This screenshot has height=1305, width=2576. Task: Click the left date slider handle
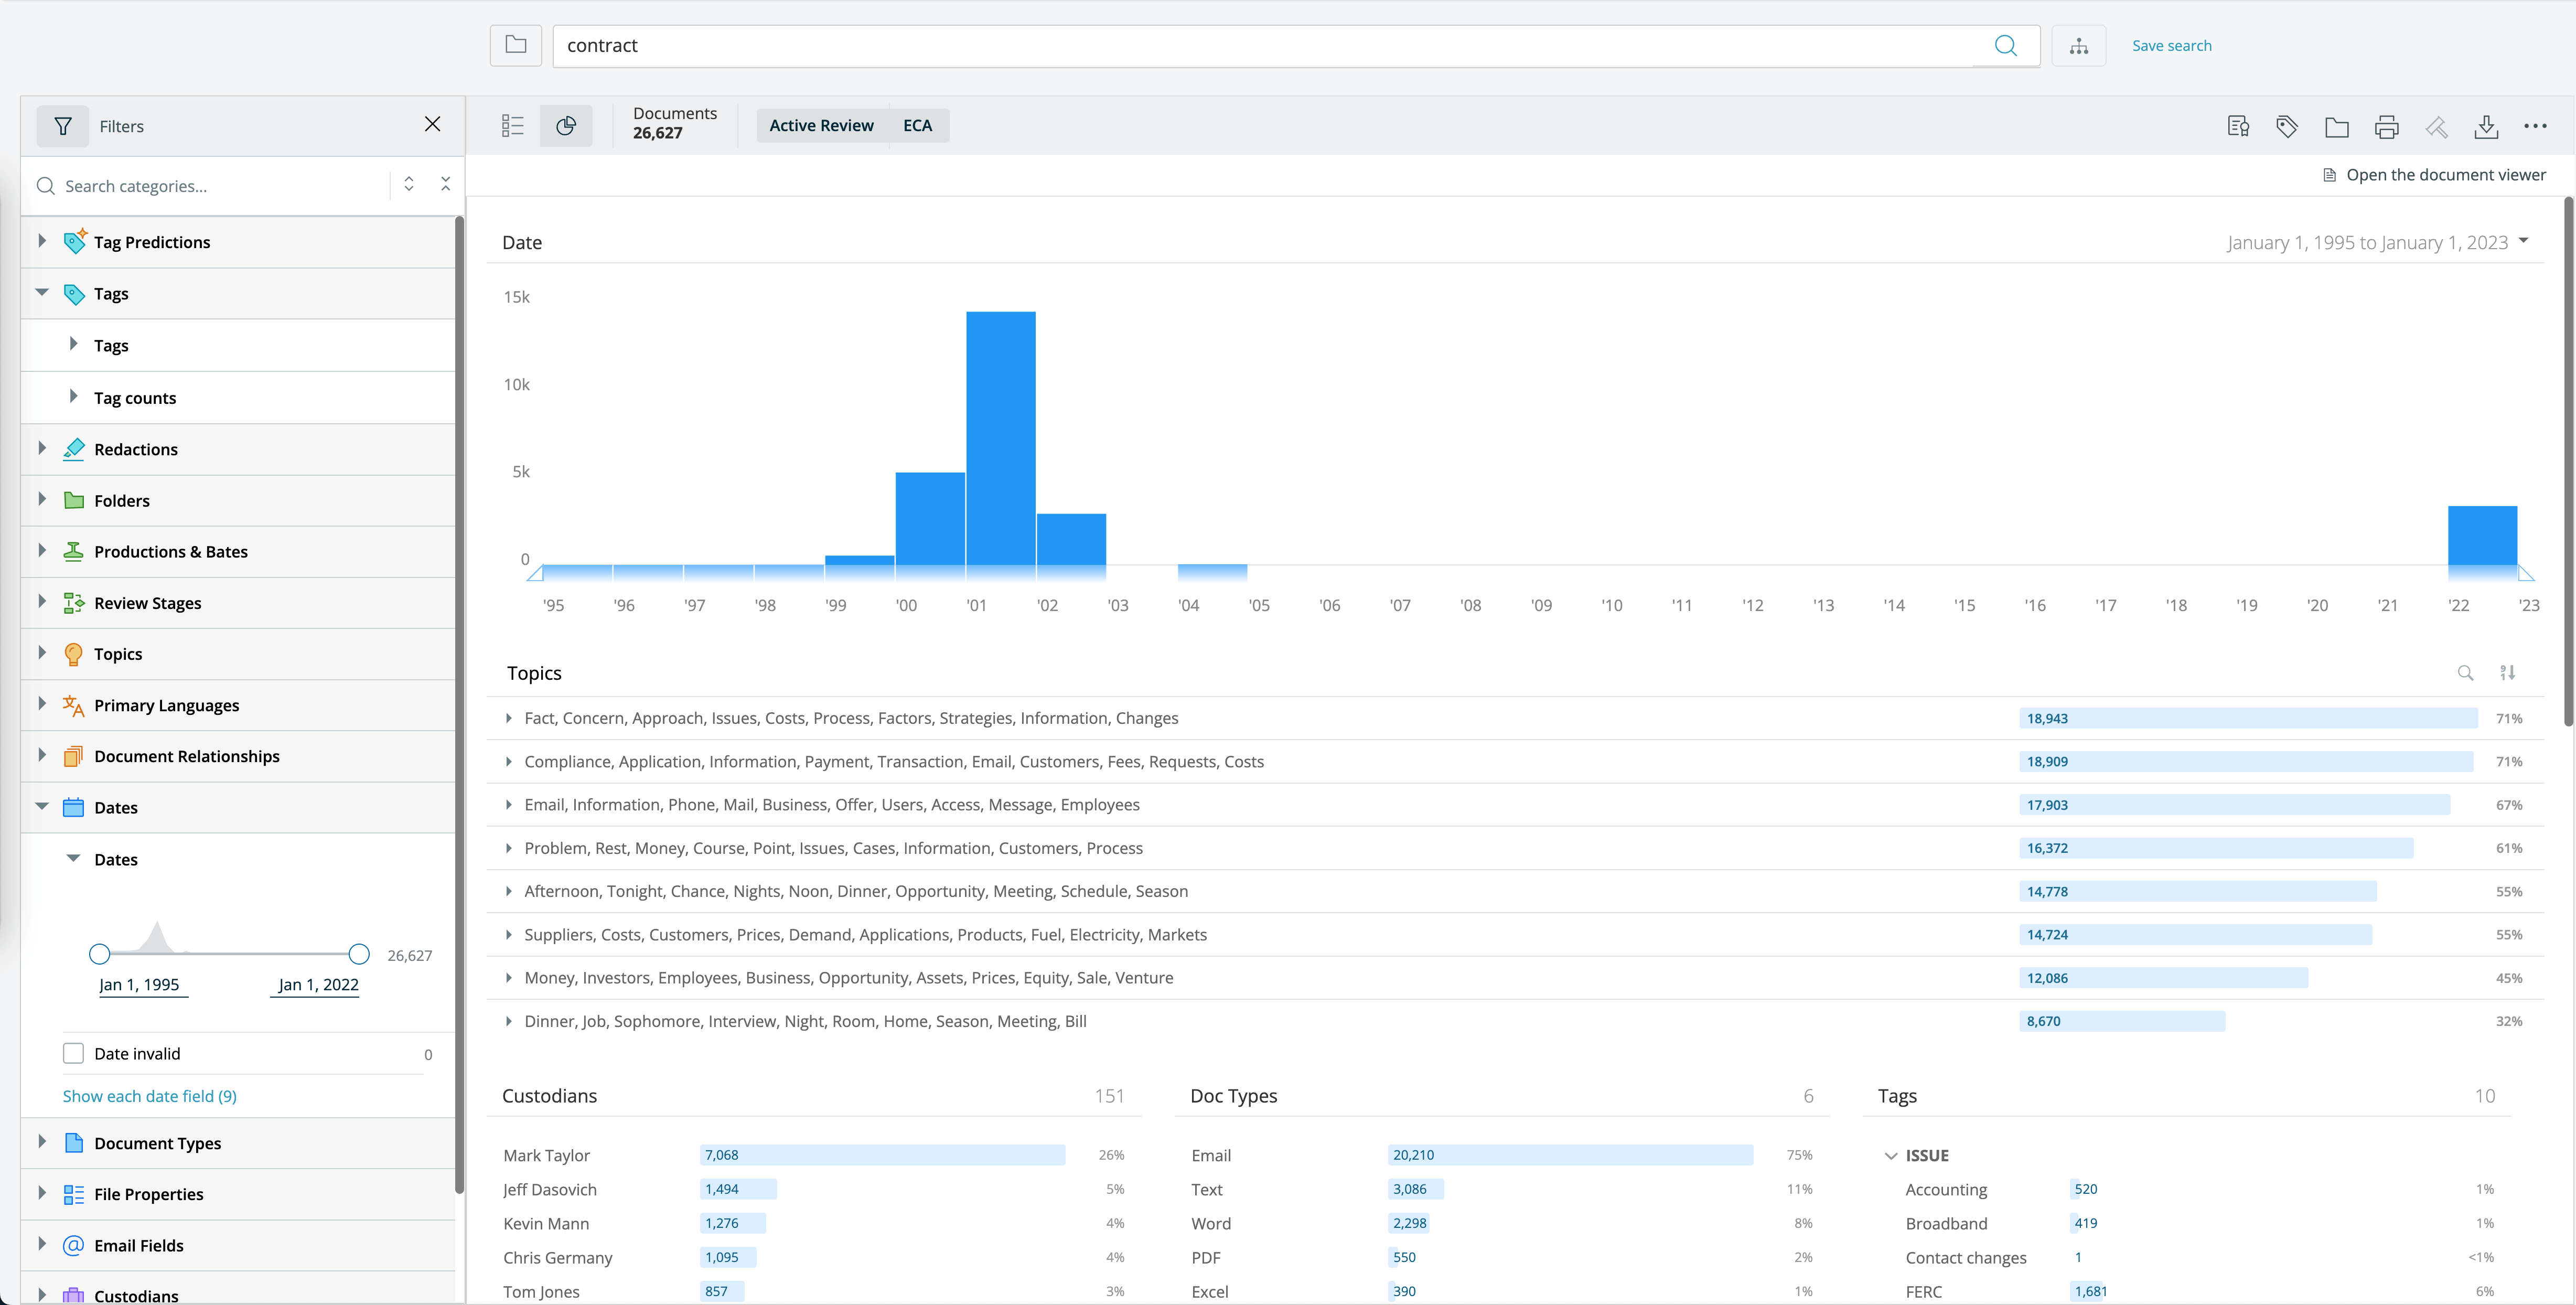pos(99,954)
